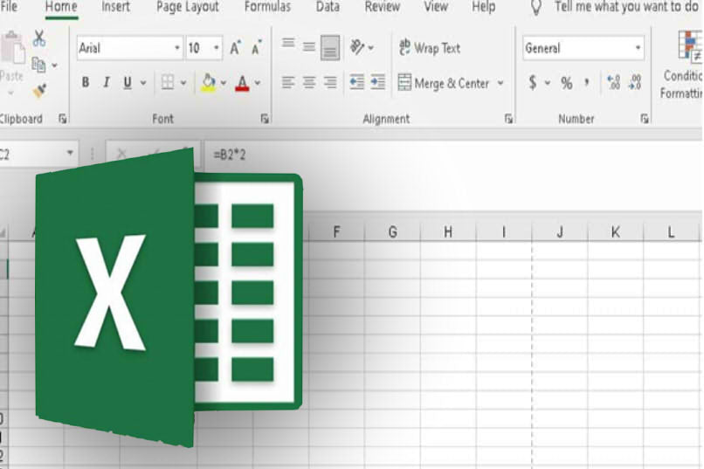Viewport: 704px width, 469px height.
Task: Click the Tell me what you want search
Action: 626,7
